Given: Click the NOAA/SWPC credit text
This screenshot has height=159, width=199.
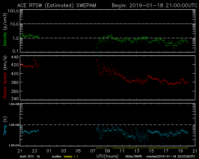Looking at the screenshot, I should click(x=133, y=156).
